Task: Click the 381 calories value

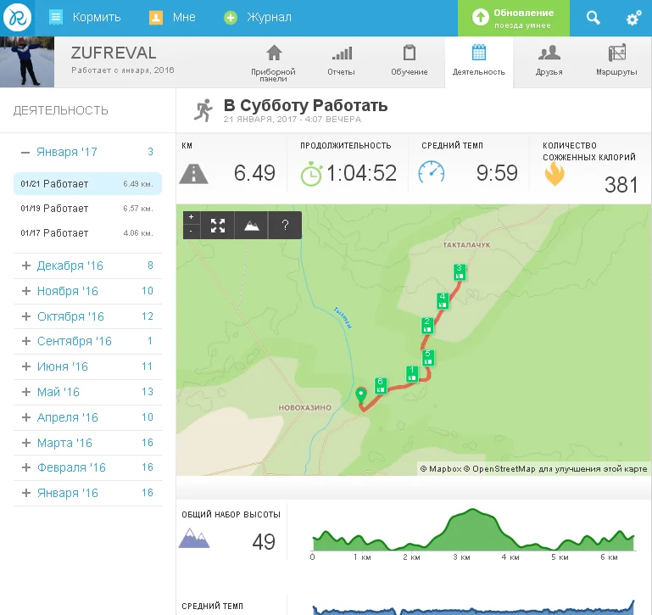Action: tap(621, 185)
